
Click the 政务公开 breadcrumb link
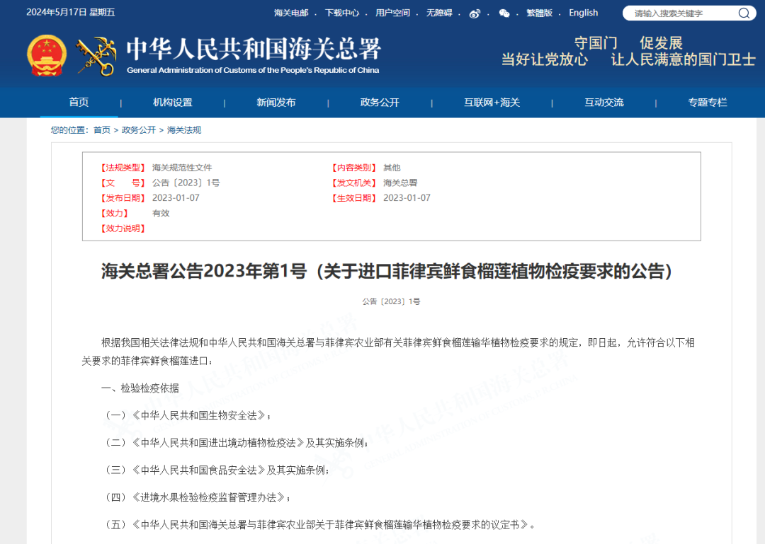point(139,129)
